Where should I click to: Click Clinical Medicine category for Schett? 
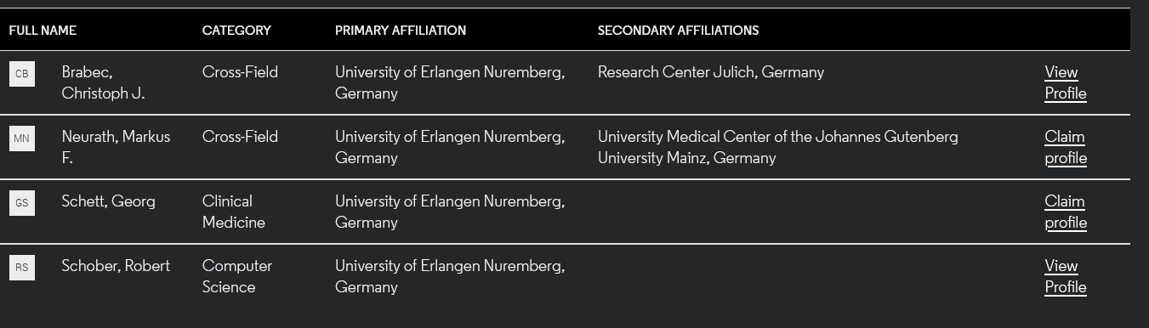pos(234,212)
